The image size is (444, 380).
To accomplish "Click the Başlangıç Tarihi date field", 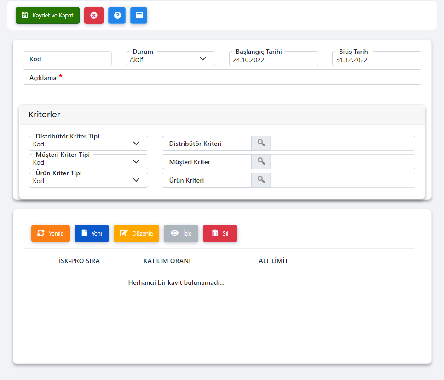I will (273, 59).
